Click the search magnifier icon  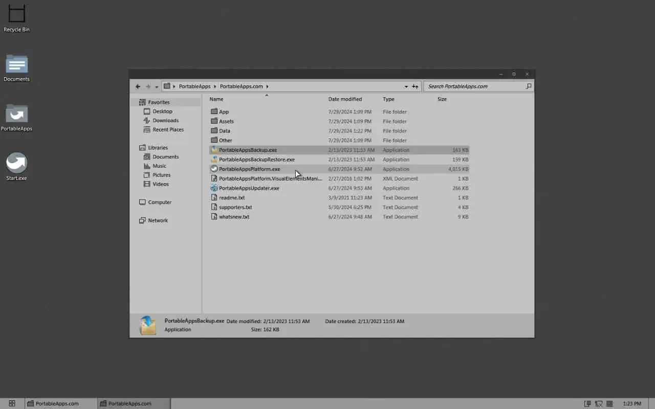click(x=529, y=86)
